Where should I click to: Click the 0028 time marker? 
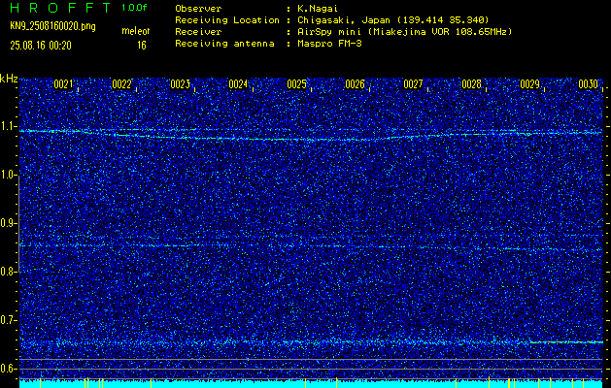click(471, 84)
